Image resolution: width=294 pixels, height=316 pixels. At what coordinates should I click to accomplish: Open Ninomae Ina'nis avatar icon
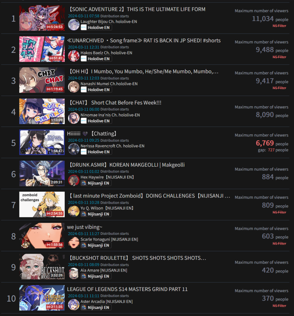(73, 118)
